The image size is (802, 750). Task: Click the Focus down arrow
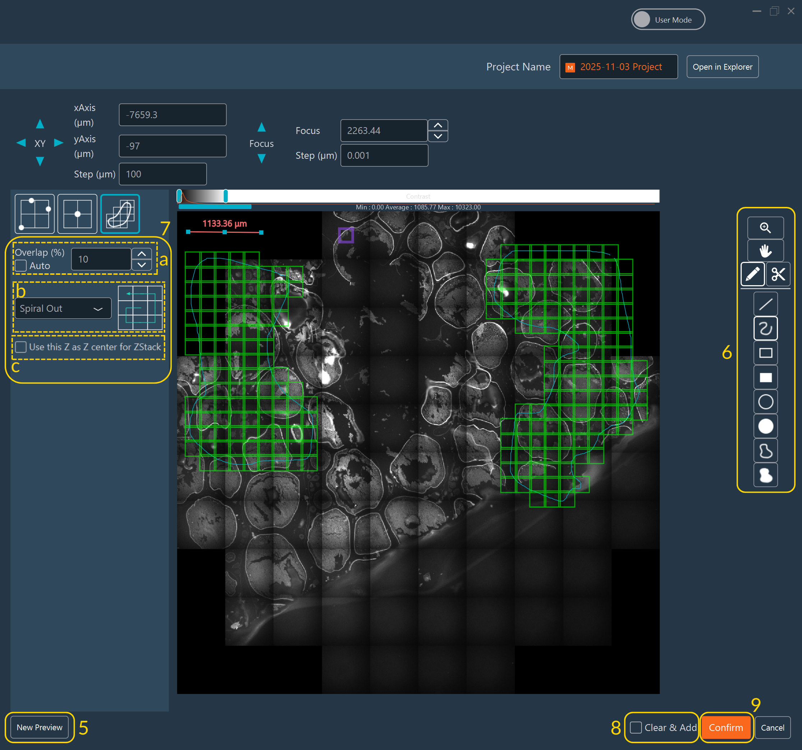pyautogui.click(x=261, y=158)
